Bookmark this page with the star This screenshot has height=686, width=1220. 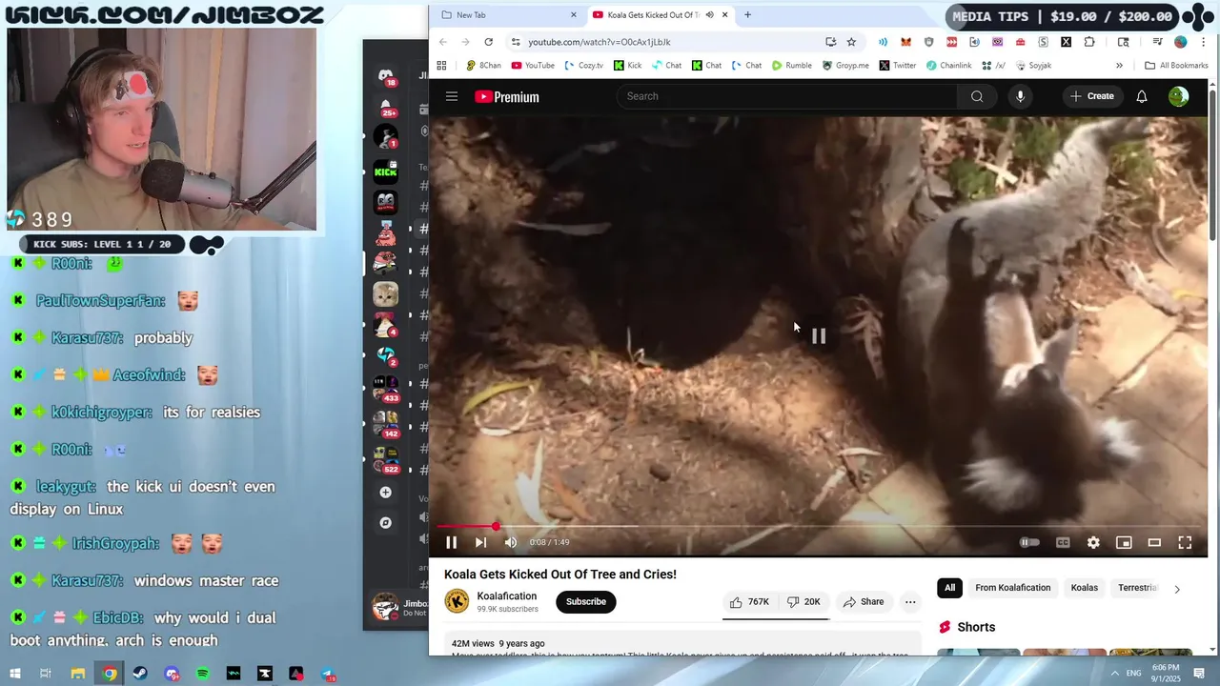(x=851, y=42)
